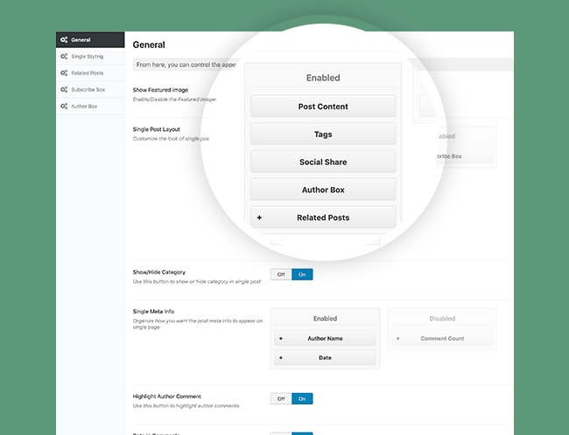
Task: Click the plus icon on Comment Count
Action: tap(398, 339)
